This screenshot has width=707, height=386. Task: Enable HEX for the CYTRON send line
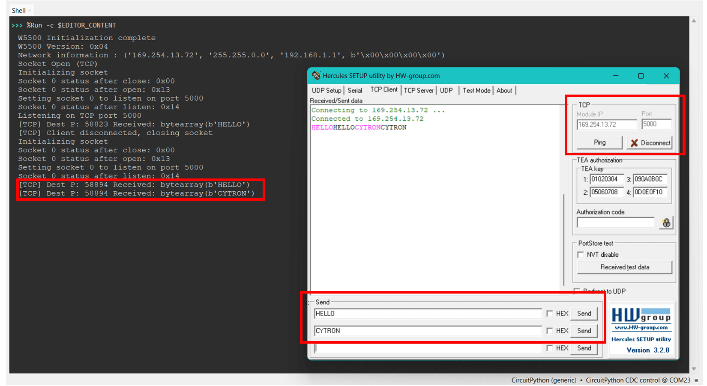point(550,331)
